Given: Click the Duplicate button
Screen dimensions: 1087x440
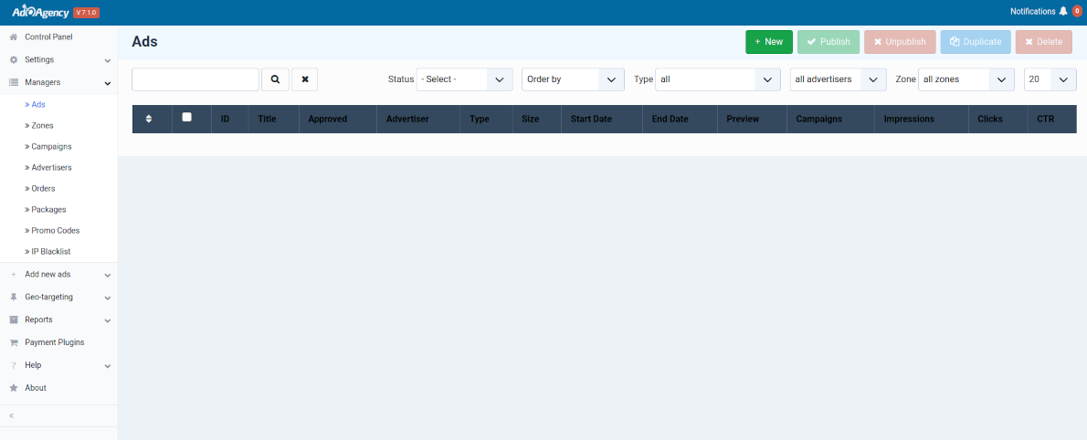Looking at the screenshot, I should 976,42.
